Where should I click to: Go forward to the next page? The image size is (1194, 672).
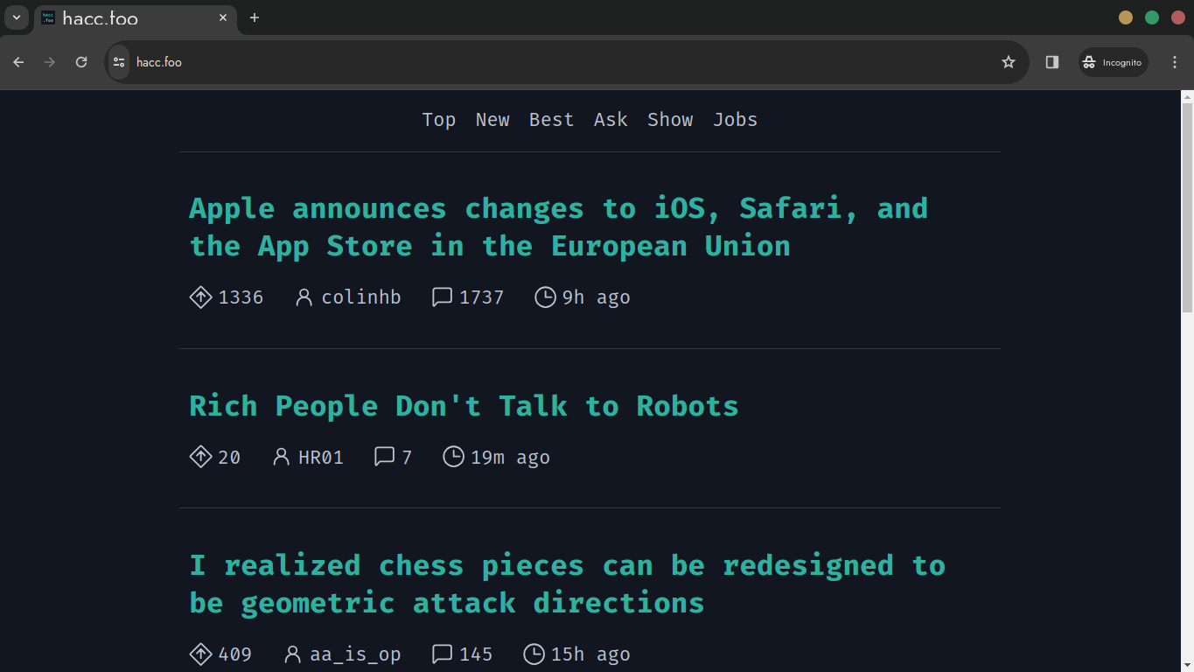[x=50, y=62]
